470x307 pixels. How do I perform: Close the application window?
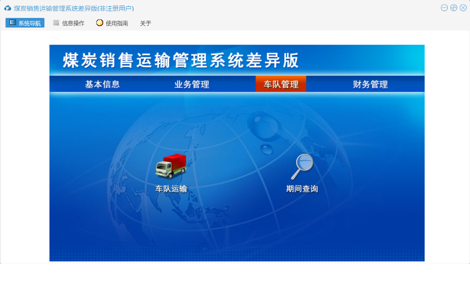coord(463,8)
